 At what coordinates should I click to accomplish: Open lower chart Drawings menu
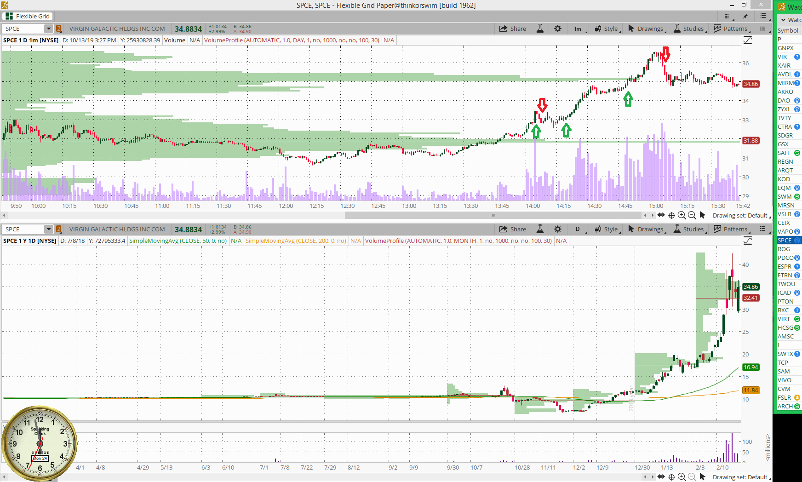pos(646,229)
